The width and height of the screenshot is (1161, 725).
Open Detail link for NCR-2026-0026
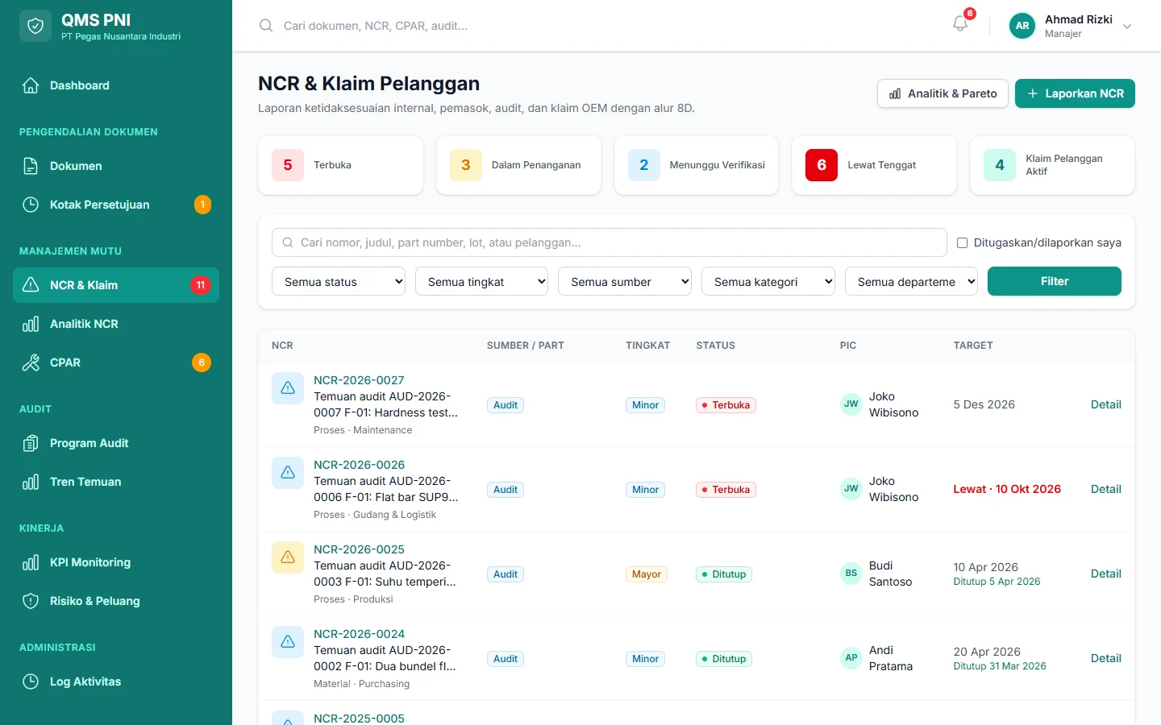(x=1106, y=489)
